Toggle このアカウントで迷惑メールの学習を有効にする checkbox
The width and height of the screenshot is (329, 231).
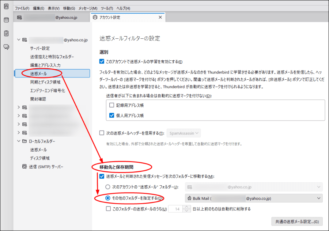102,61
